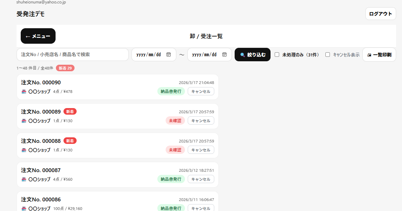
Task: Open calendar picker on start date field
Action: click(x=168, y=55)
